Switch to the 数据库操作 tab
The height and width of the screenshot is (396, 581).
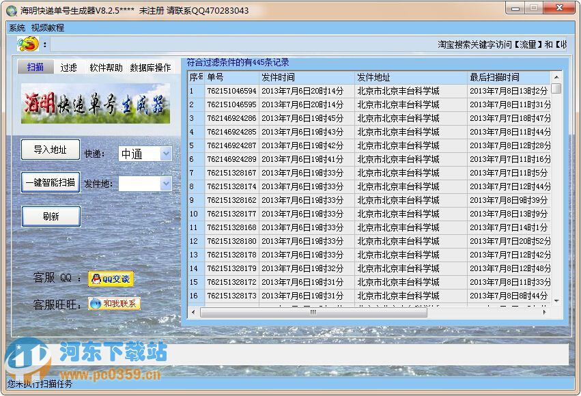tap(152, 68)
